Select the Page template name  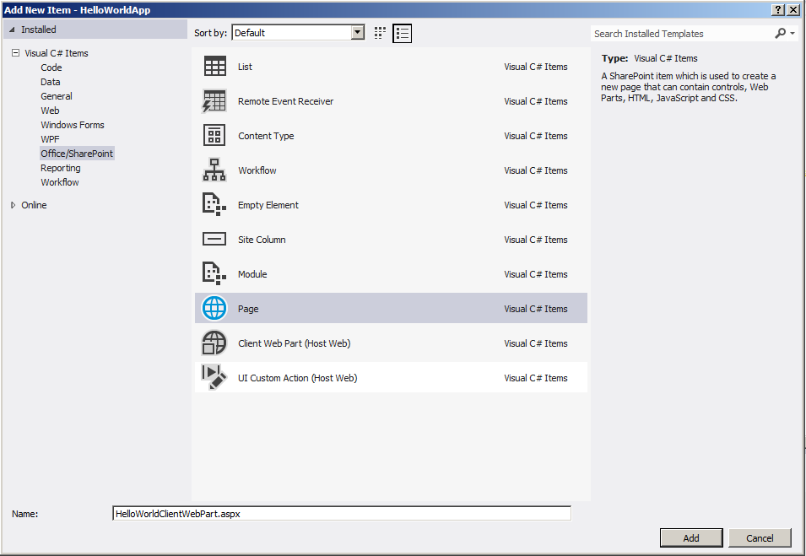pyautogui.click(x=248, y=309)
